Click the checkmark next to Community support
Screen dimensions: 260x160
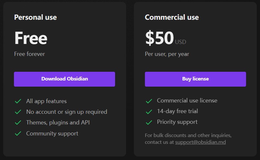pyautogui.click(x=18, y=133)
